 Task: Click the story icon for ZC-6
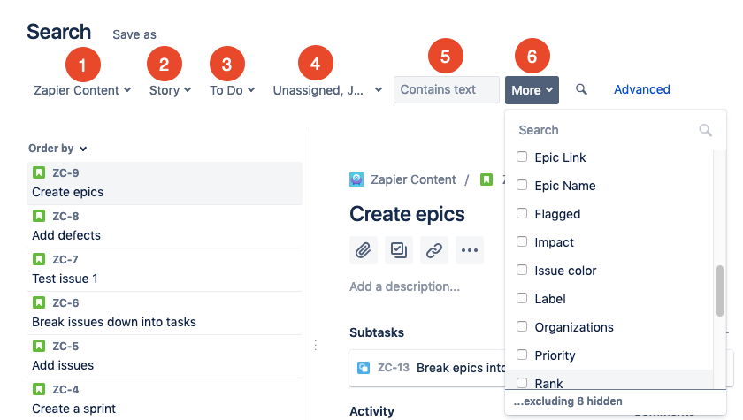tap(39, 302)
